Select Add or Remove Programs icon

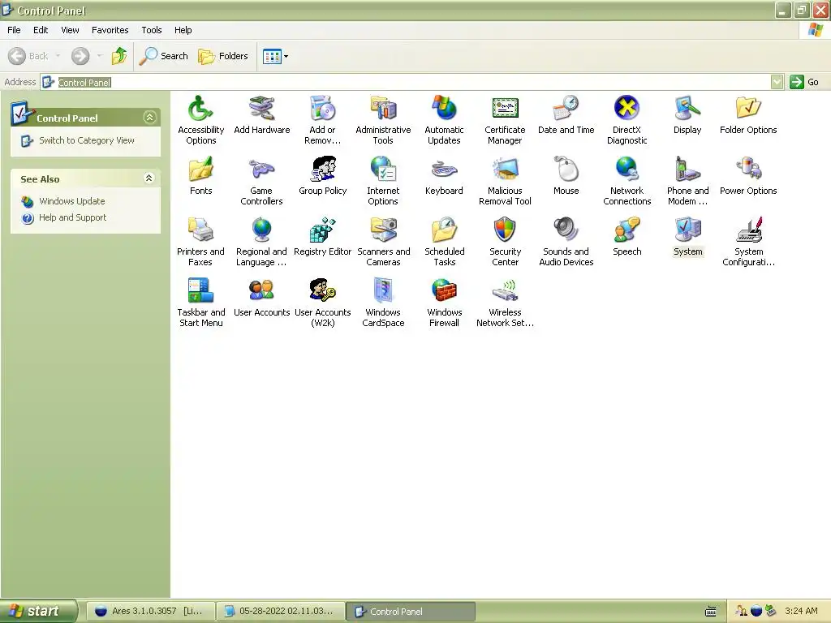[322, 120]
